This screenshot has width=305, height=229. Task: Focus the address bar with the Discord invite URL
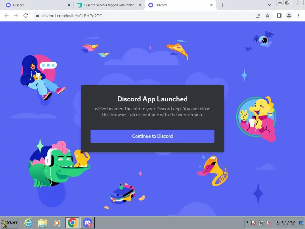pyautogui.click(x=144, y=16)
